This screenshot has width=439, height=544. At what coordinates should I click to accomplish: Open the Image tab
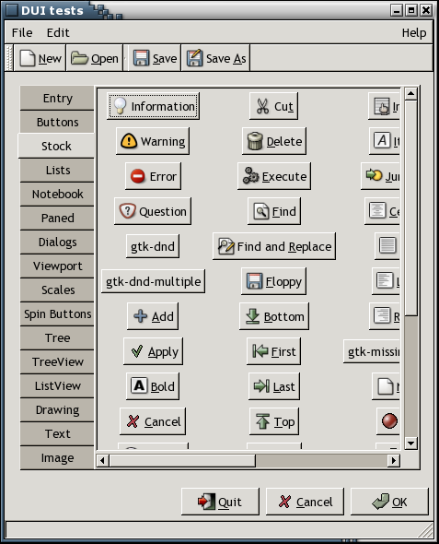coord(57,458)
